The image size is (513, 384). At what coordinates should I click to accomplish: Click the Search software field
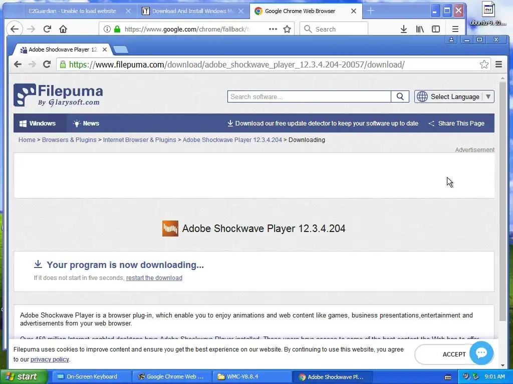click(x=309, y=96)
